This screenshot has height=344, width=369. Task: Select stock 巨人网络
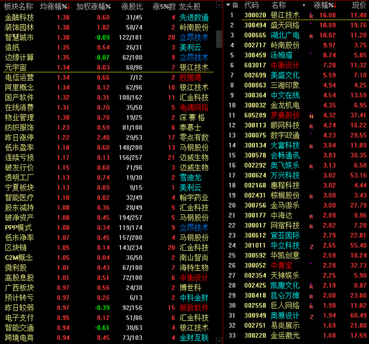[285, 305]
